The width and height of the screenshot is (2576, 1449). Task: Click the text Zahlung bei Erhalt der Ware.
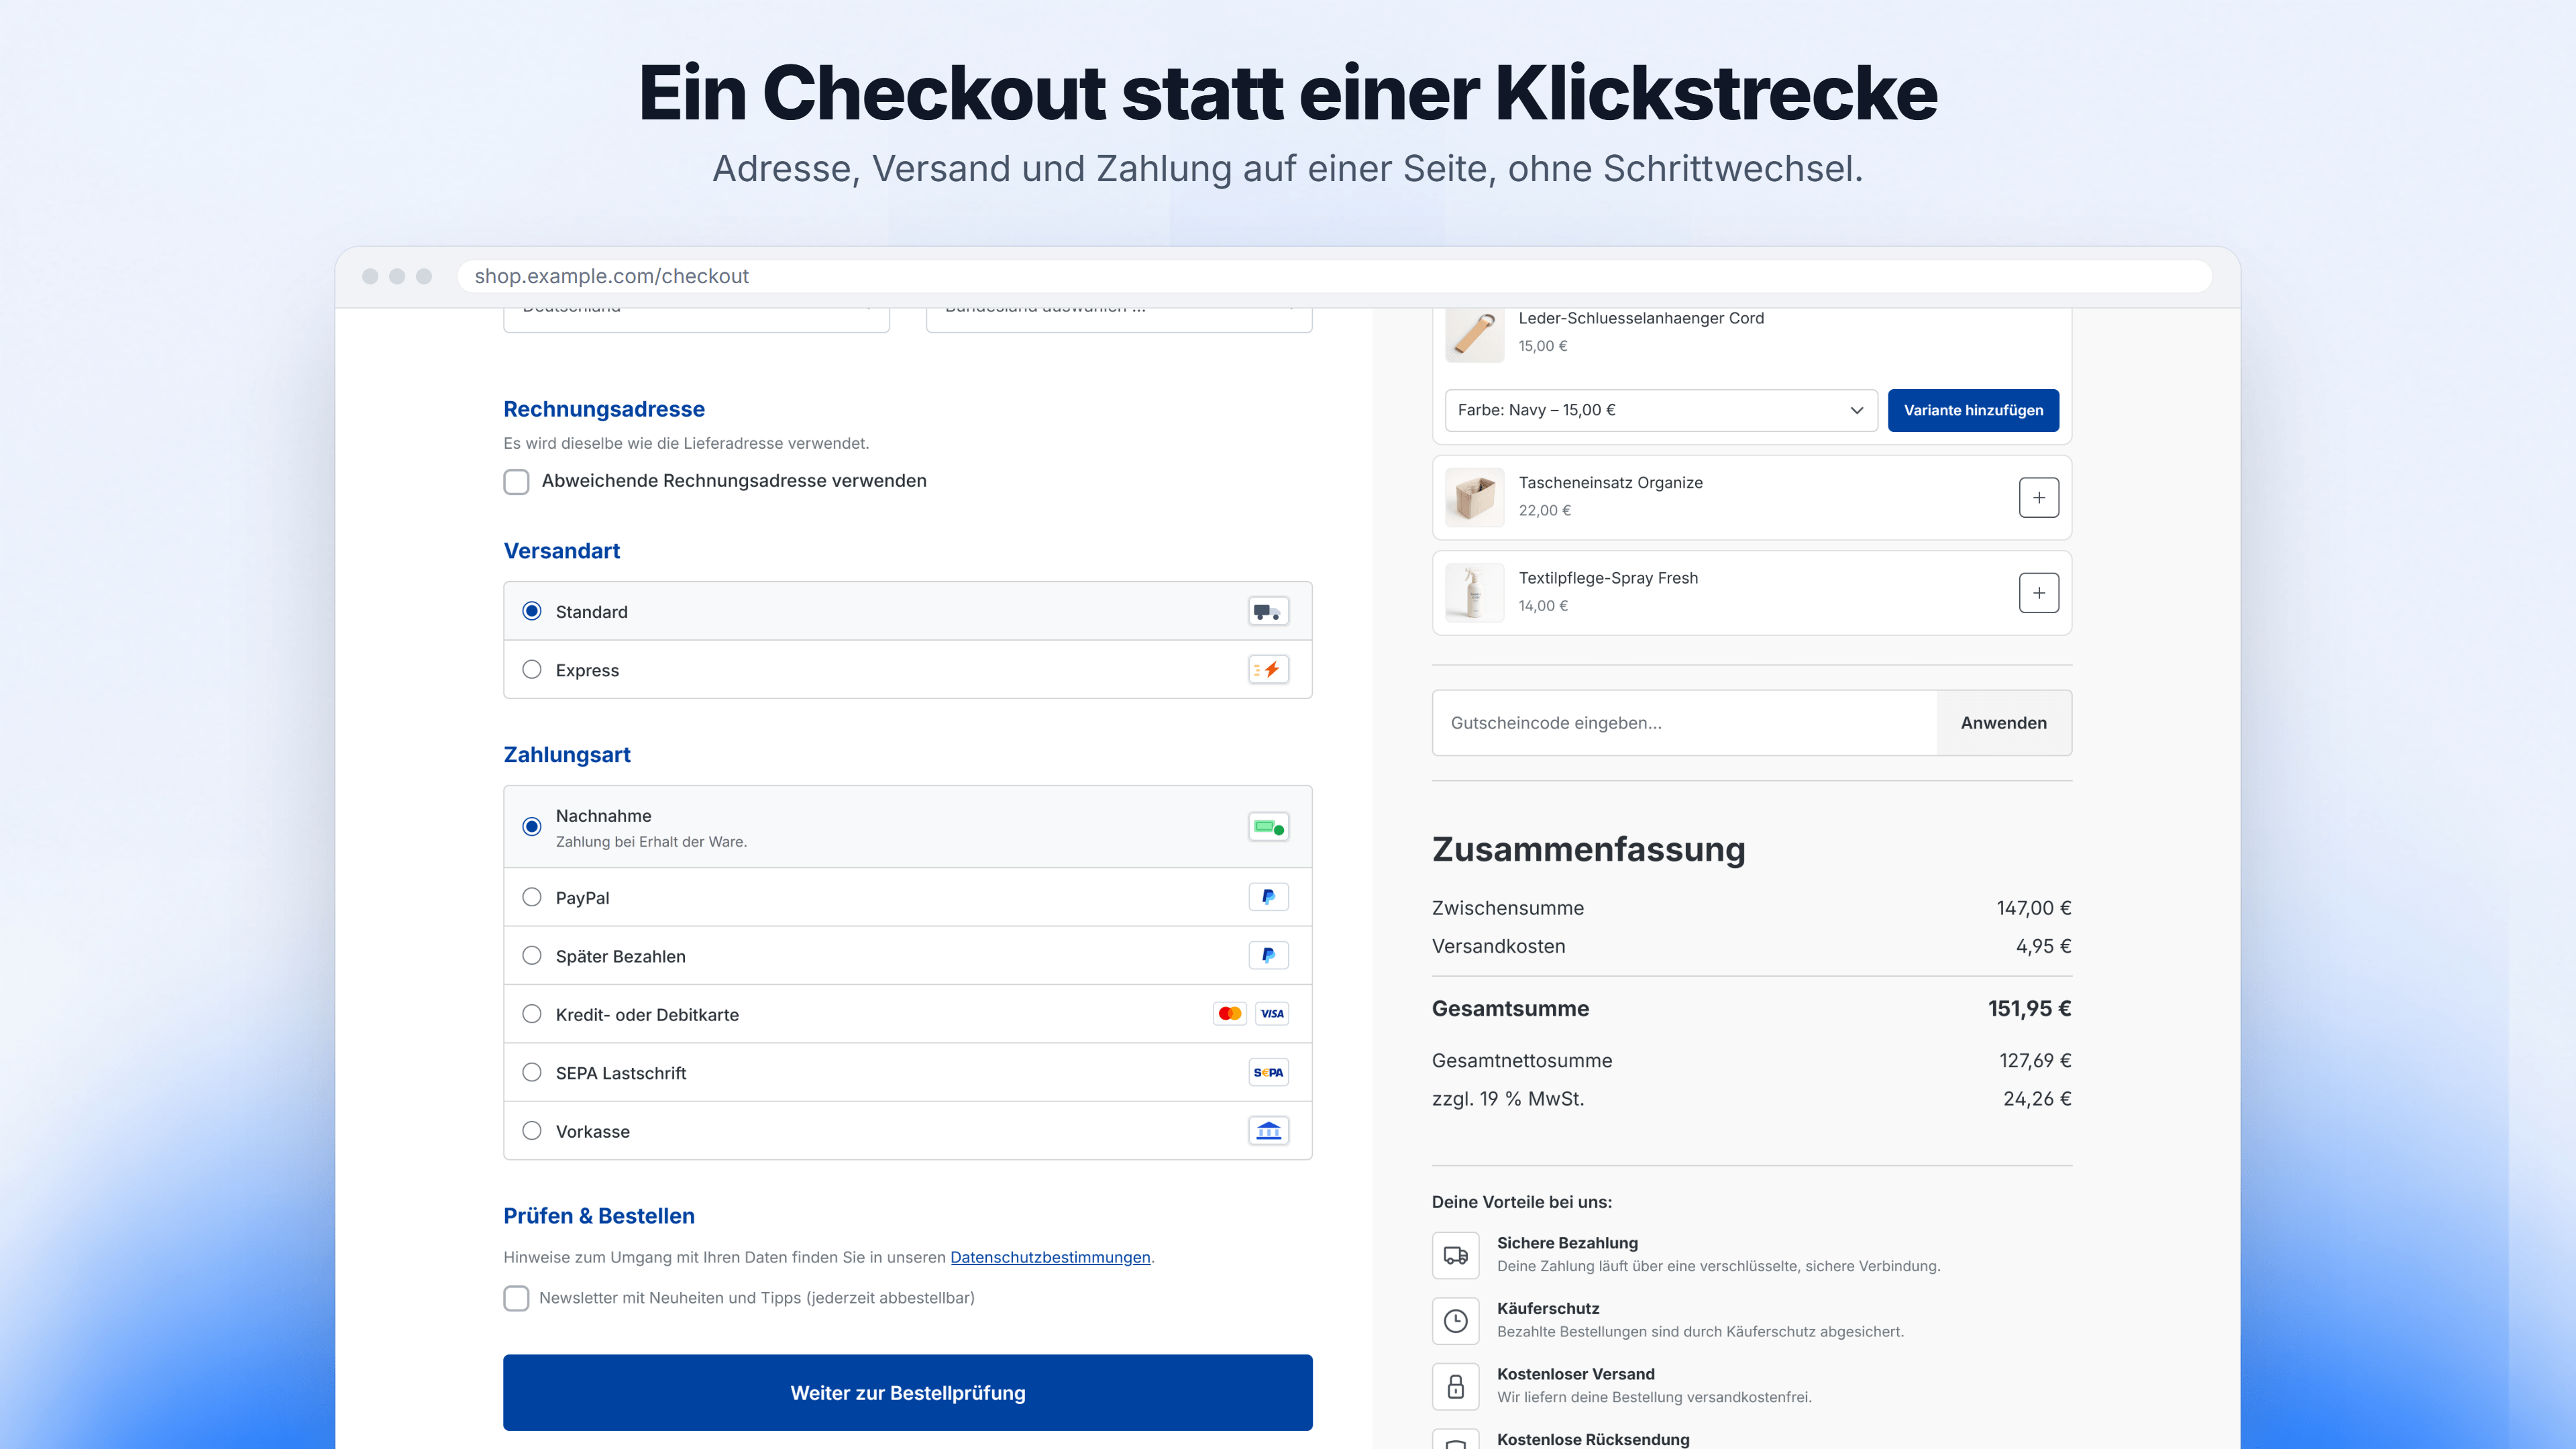pos(651,842)
